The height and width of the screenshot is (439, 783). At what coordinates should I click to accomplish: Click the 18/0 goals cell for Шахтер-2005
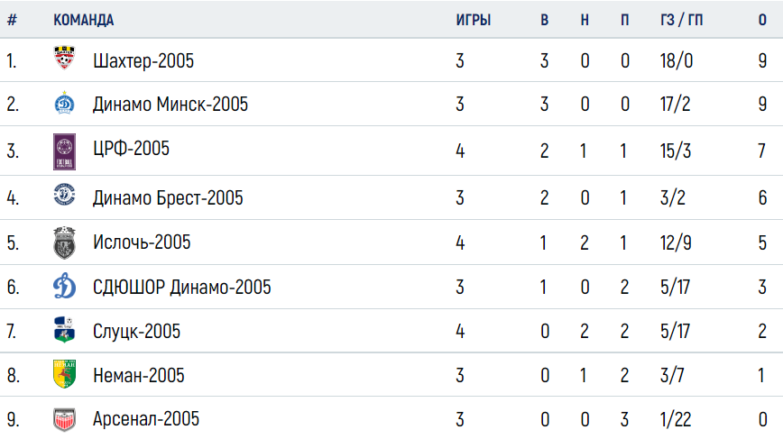tap(677, 61)
